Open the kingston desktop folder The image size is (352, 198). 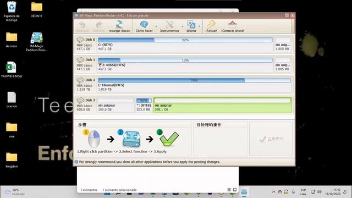12,160
